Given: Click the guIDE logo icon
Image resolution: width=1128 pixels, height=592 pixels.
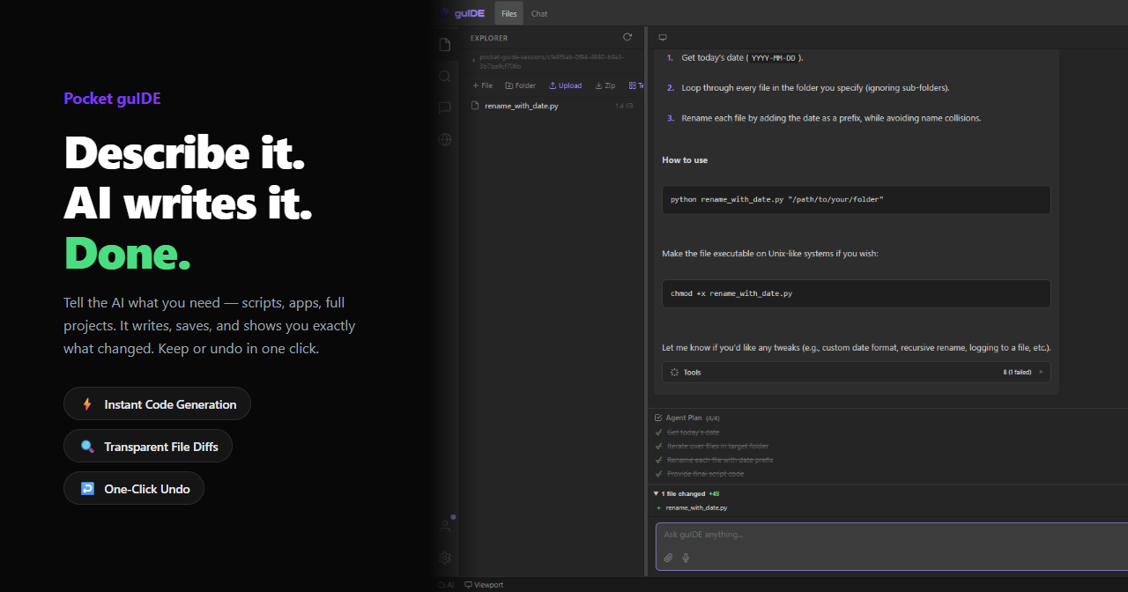Looking at the screenshot, I should tap(446, 13).
